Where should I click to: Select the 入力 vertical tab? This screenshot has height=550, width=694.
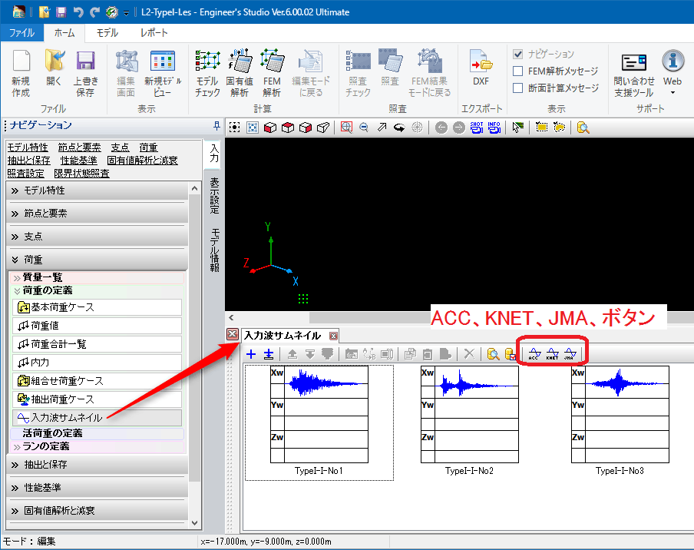(x=214, y=154)
